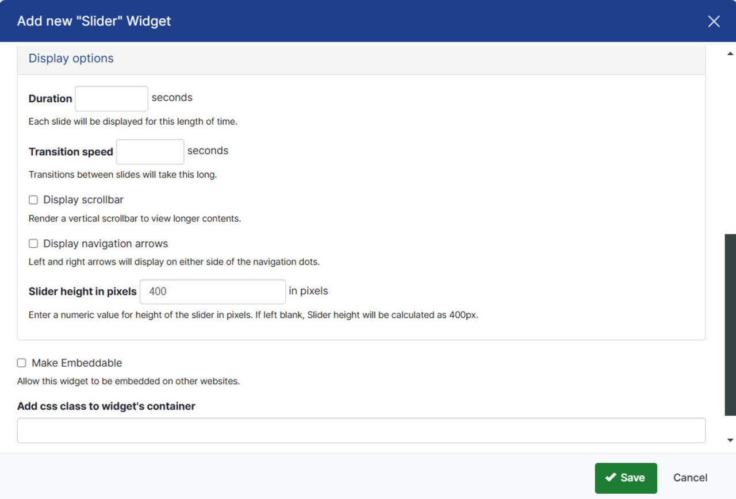Image resolution: width=736 pixels, height=499 pixels.
Task: Click the widget container css class field
Action: [361, 431]
